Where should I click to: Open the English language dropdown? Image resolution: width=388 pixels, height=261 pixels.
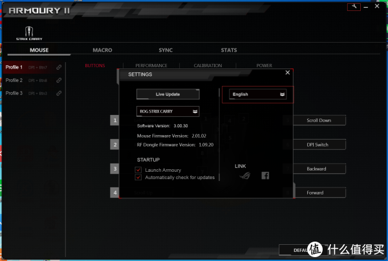click(257, 94)
